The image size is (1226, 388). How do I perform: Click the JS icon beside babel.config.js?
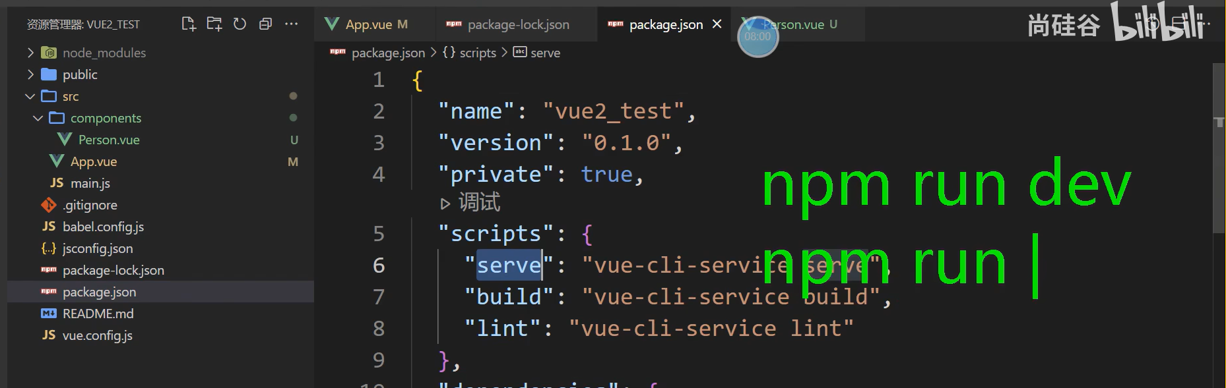(x=49, y=227)
